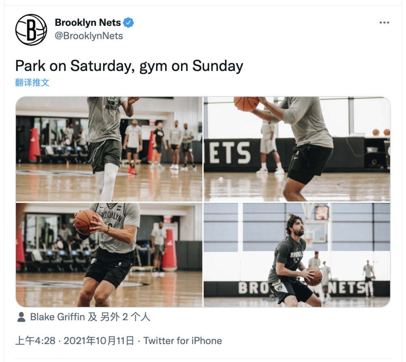Click the basketball in the bottom-left photo
406x362 pixels.
point(86,222)
